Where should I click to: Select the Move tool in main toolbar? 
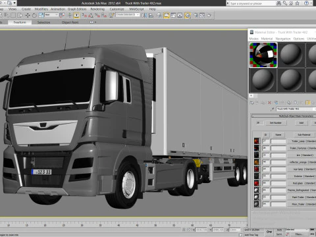tap(28, 15)
